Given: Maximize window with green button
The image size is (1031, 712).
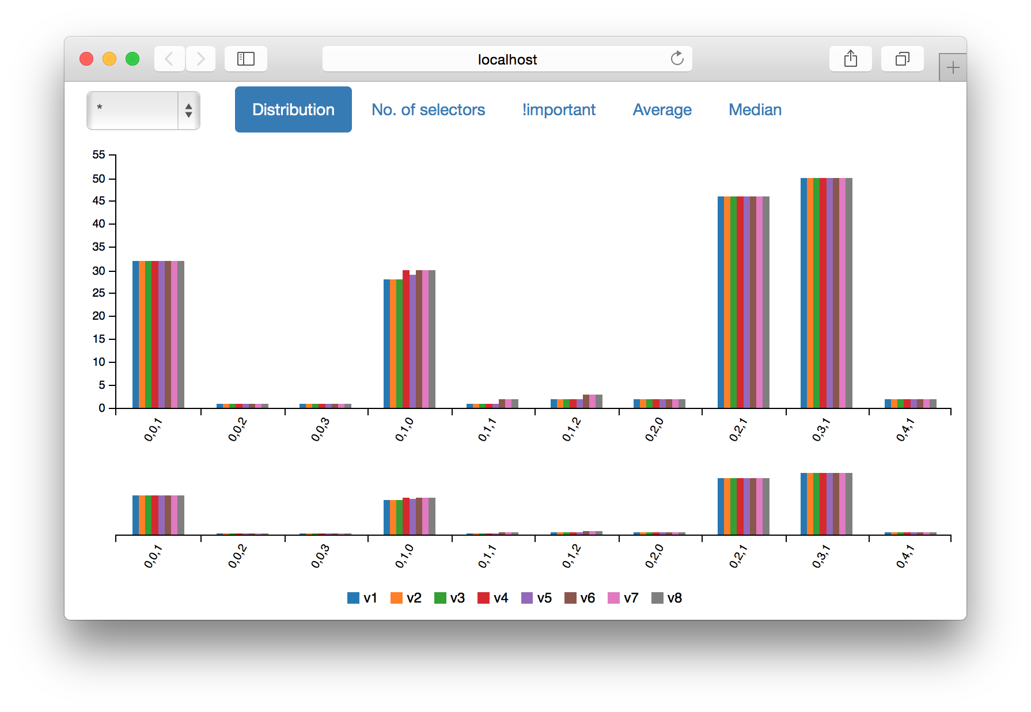Looking at the screenshot, I should pos(132,59).
